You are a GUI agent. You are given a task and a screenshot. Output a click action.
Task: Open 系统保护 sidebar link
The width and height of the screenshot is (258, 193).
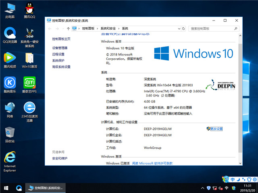[x=58, y=60]
